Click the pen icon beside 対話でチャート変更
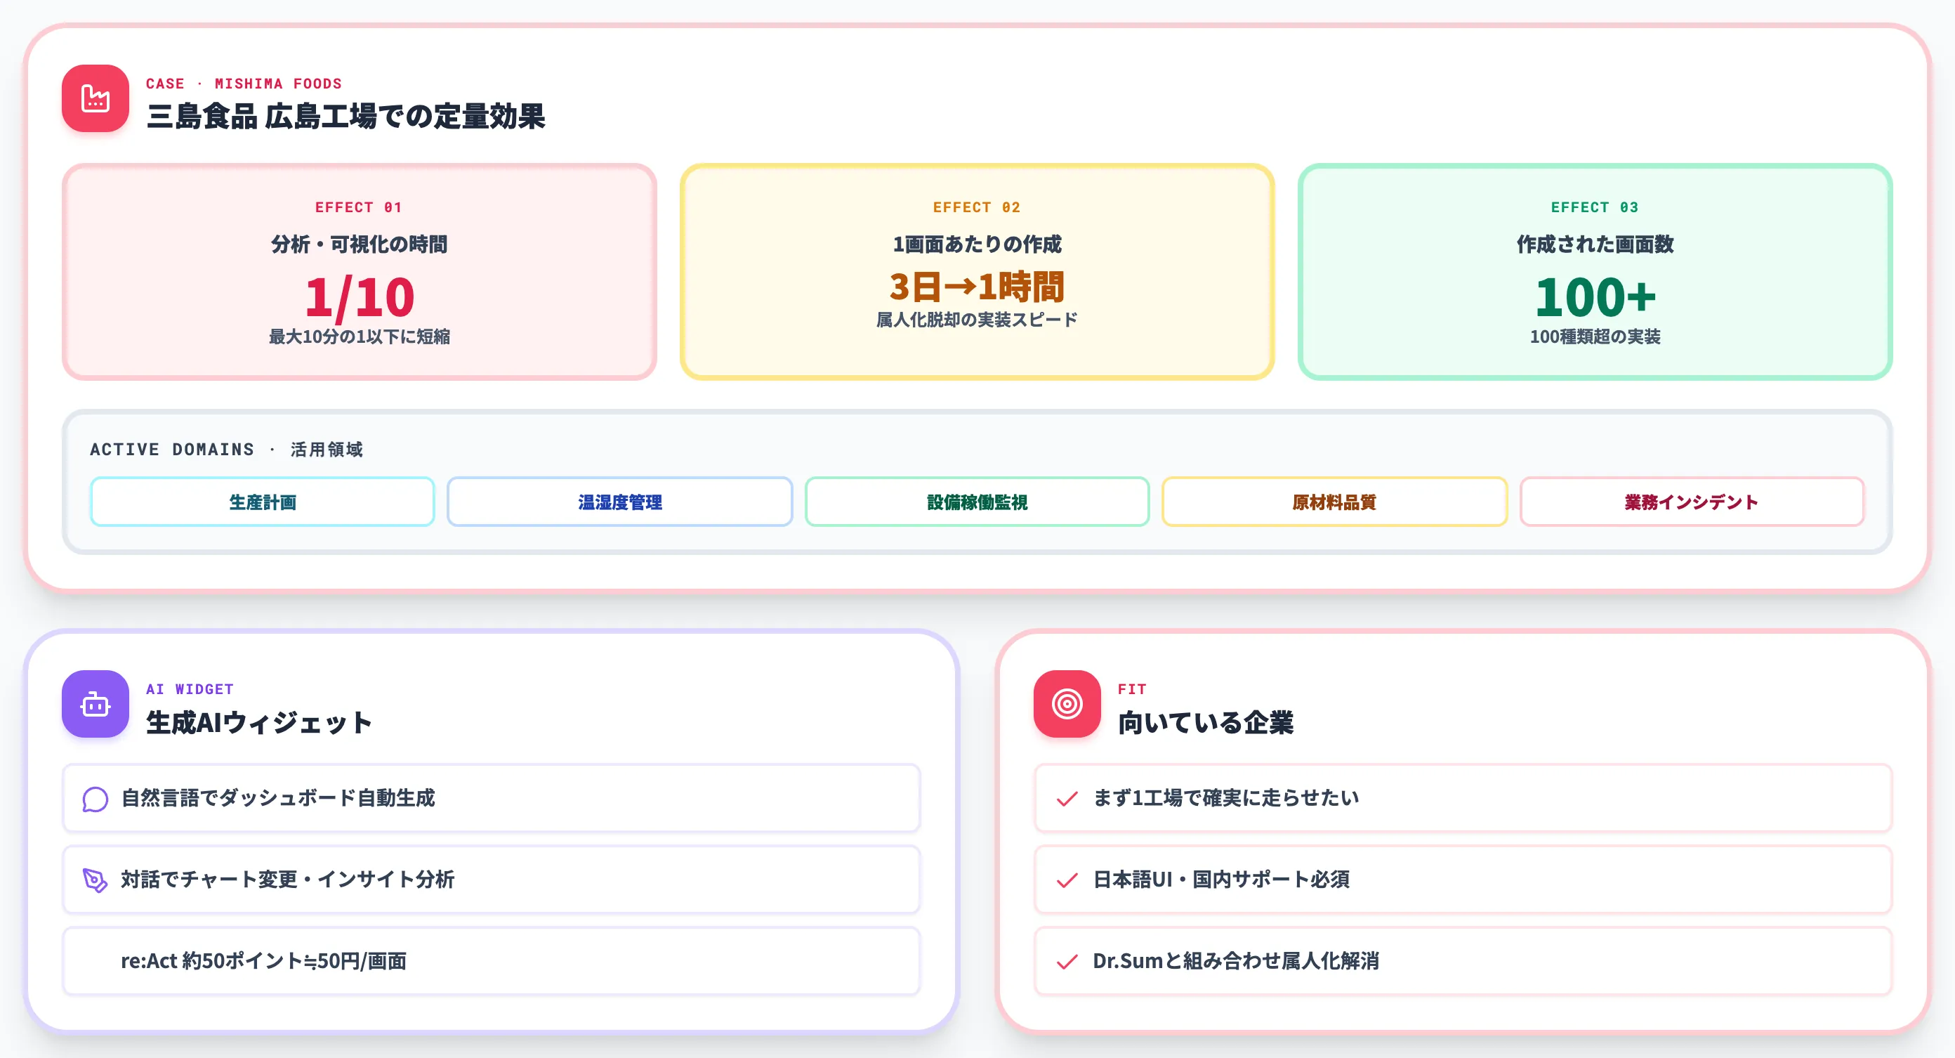Screen dimensions: 1955x1058 (x=95, y=880)
